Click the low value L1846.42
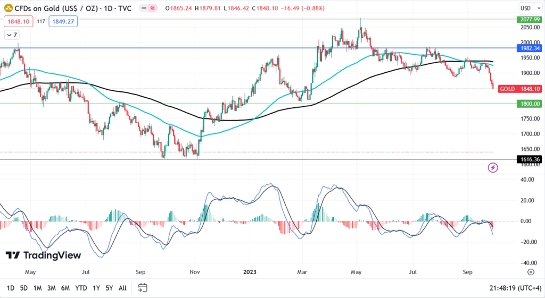Screen dimensions: 545x298 tap(236, 8)
